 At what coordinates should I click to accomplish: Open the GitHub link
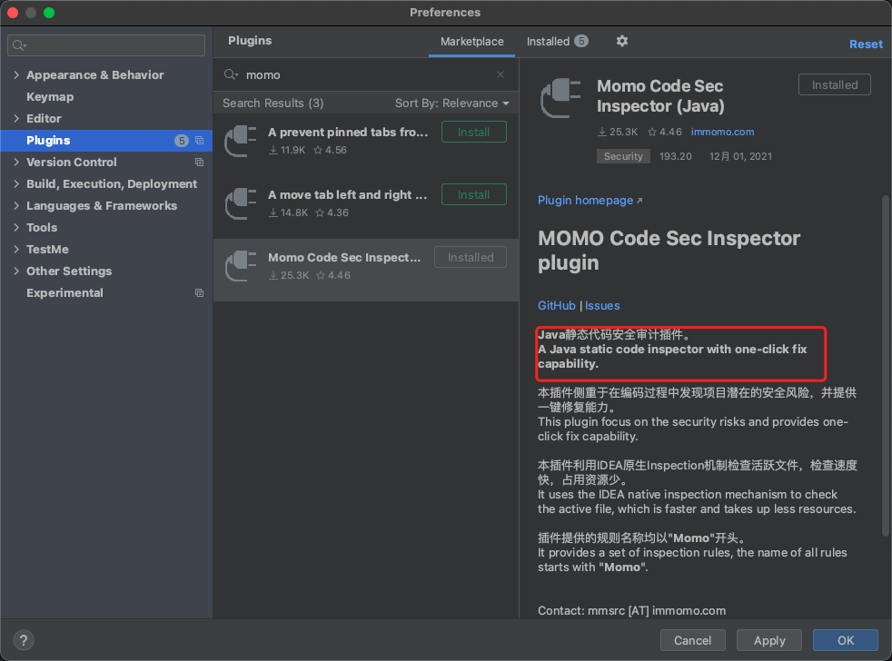[556, 305]
